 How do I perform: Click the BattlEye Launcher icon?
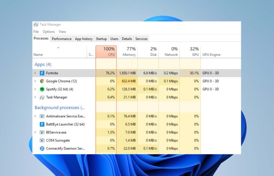[42, 124]
